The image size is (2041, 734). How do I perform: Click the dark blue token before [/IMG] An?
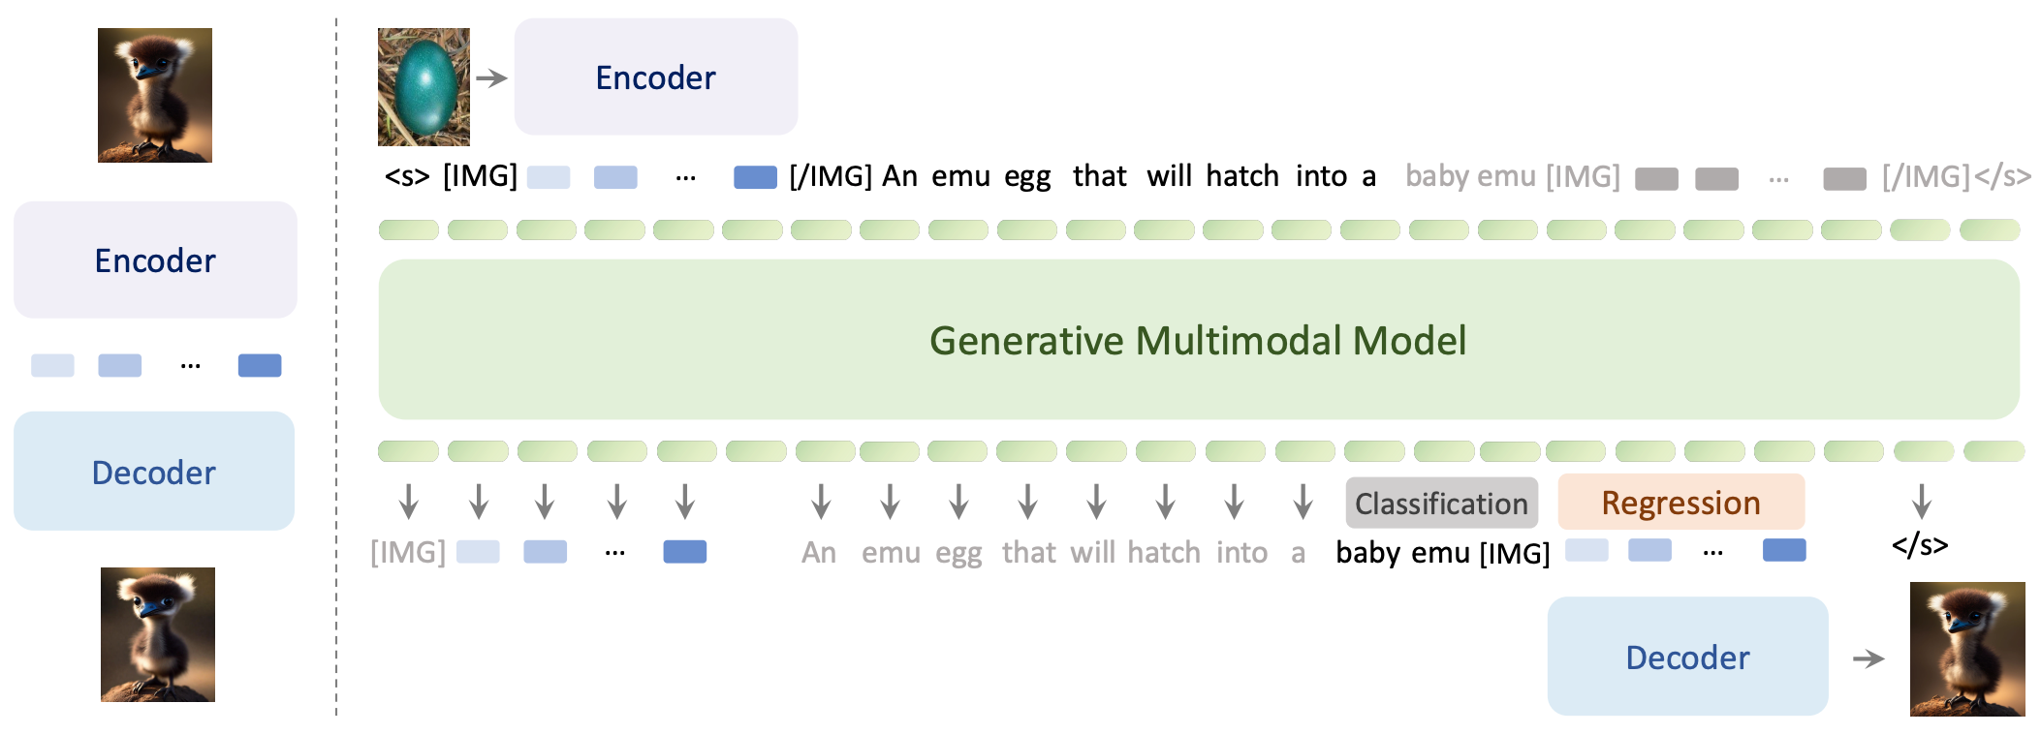(755, 177)
